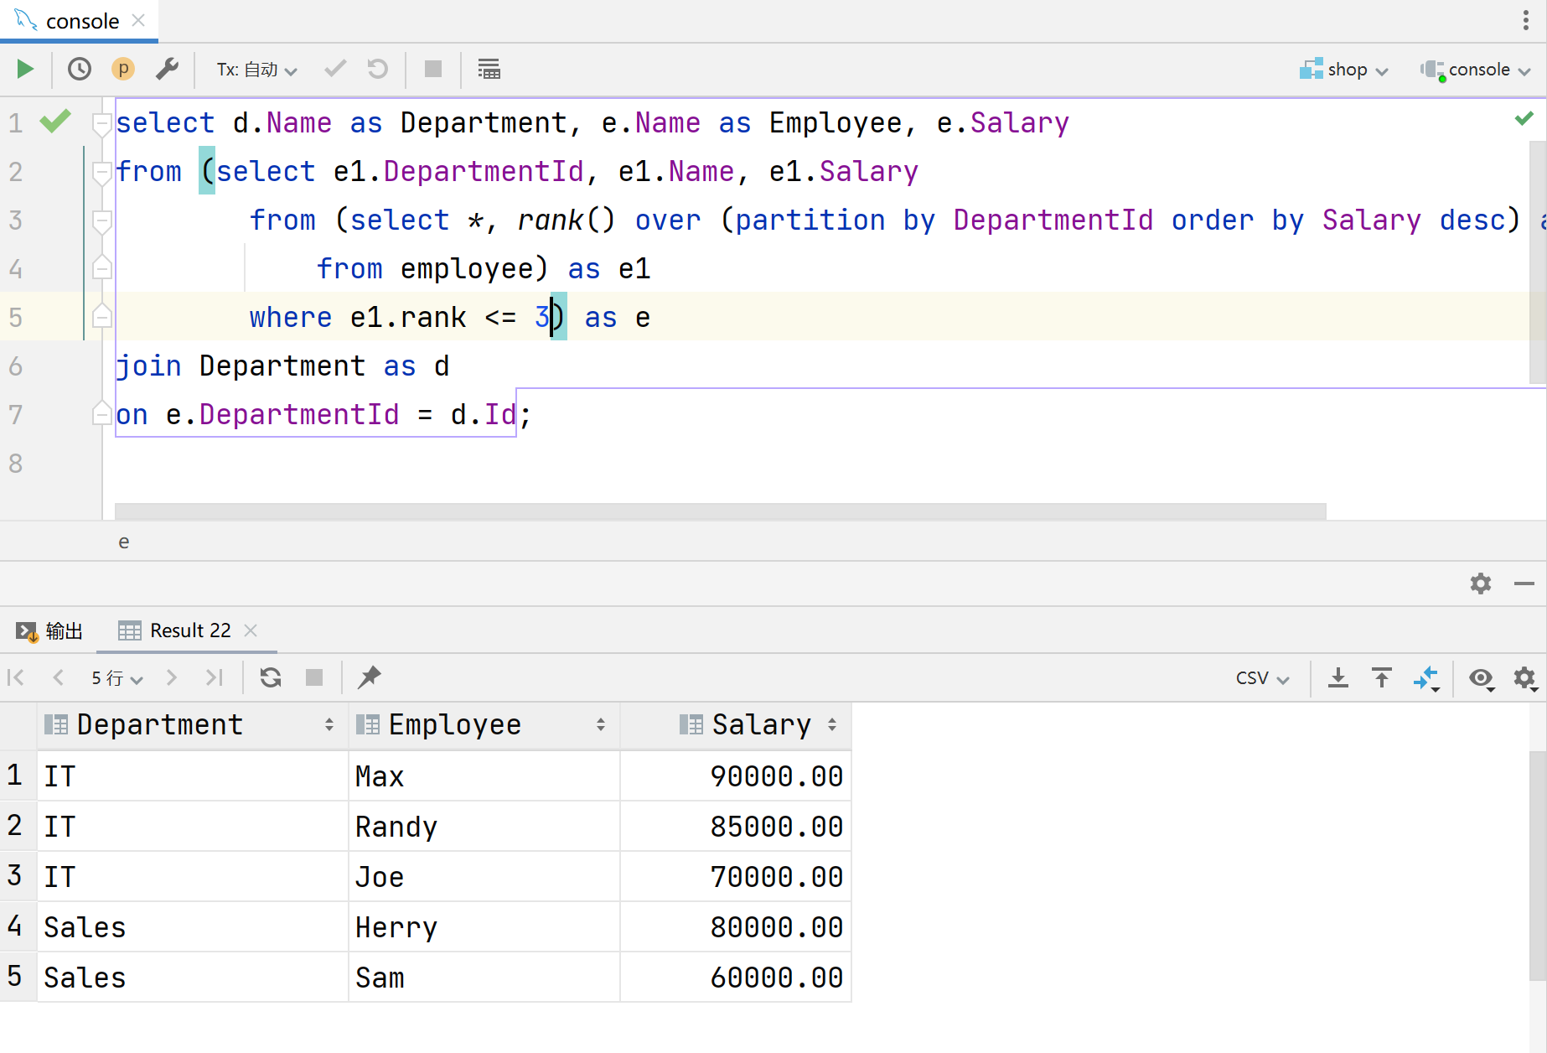This screenshot has width=1547, height=1053.
Task: Import data with the upload arrow icon
Action: [x=1382, y=677]
